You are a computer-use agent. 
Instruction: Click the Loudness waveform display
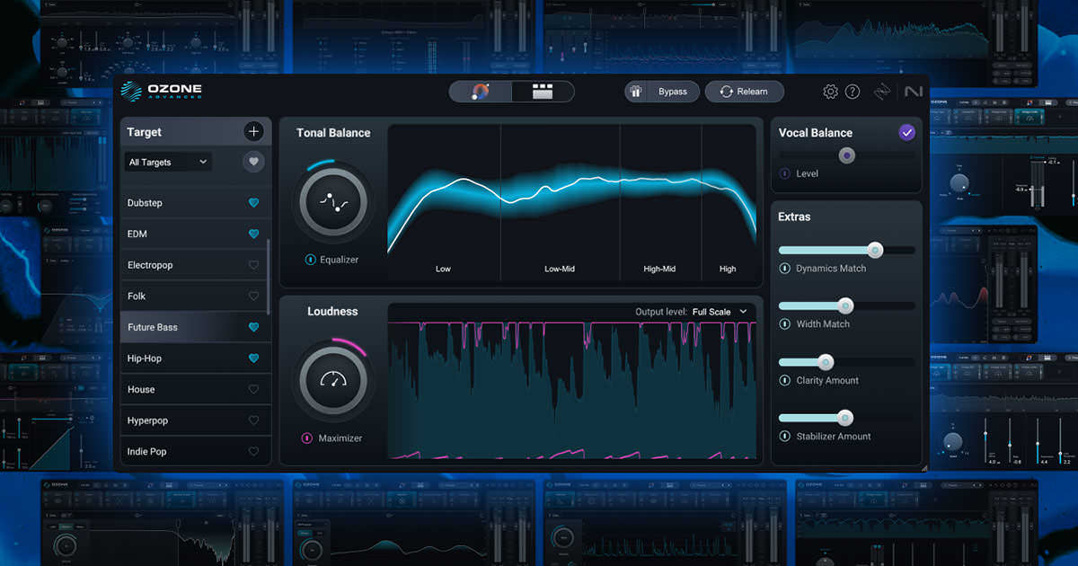coord(572,390)
